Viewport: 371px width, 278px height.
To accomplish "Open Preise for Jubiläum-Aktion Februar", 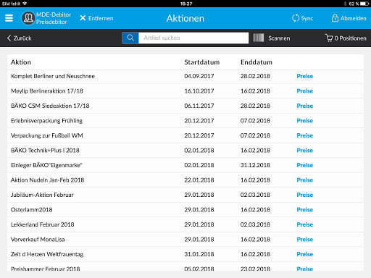I will point(305,195).
